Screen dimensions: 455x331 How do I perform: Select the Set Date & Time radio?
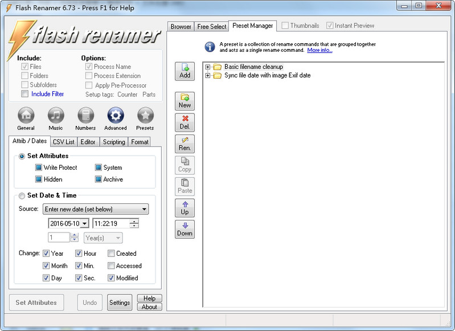[x=22, y=196]
